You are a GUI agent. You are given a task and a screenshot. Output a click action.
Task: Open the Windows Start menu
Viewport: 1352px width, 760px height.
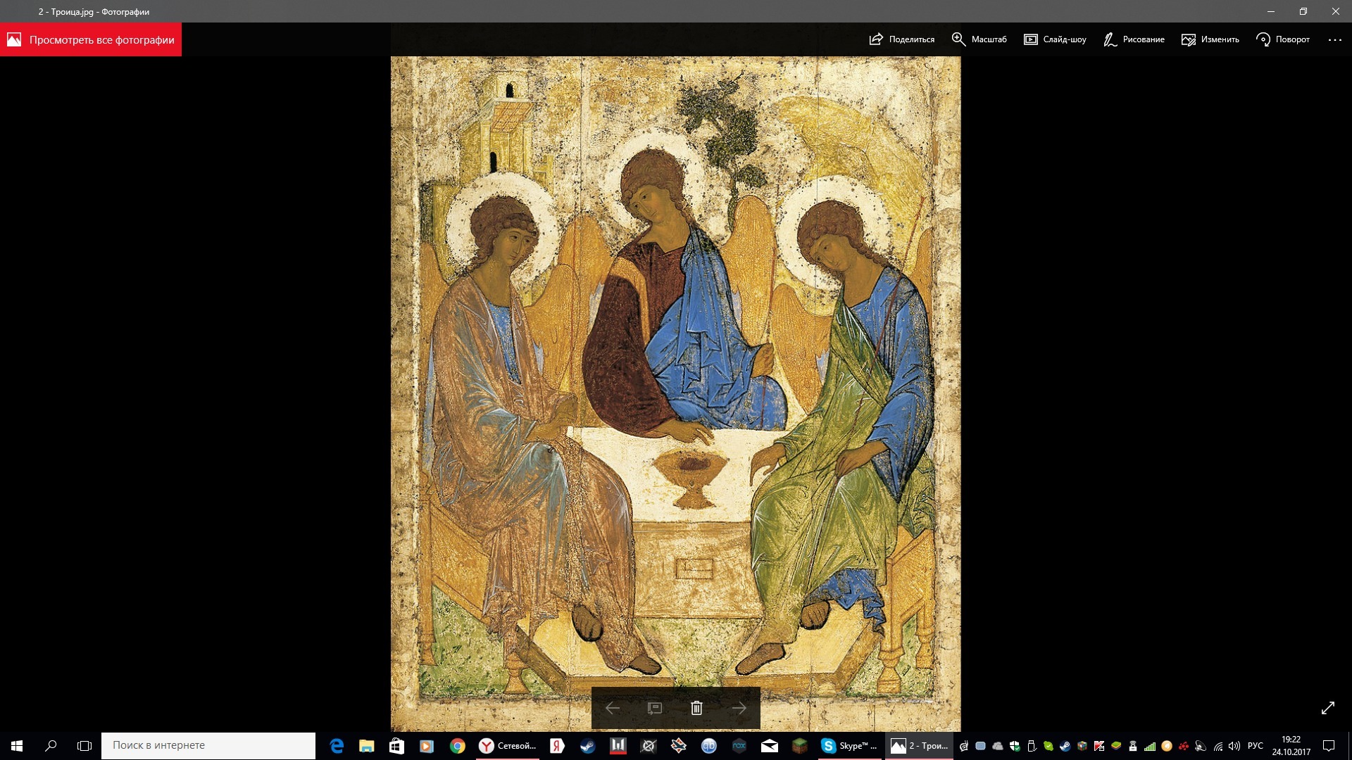coord(17,745)
